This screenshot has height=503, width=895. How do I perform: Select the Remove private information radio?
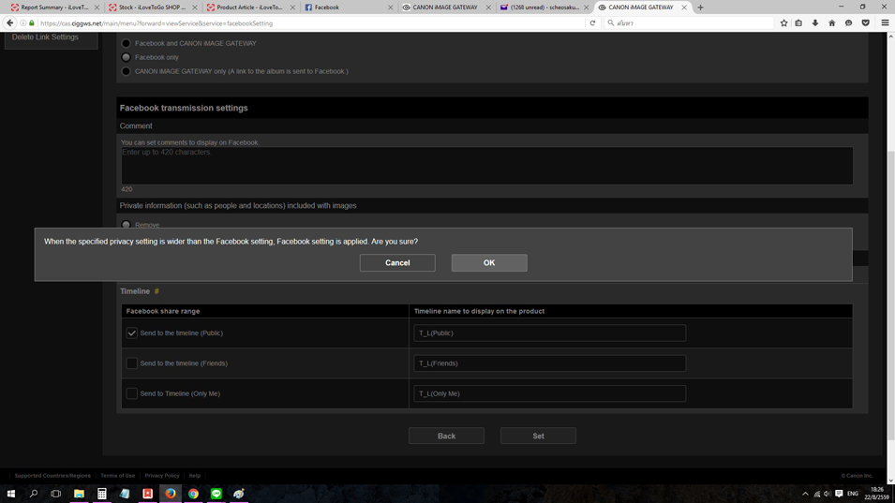[x=127, y=225]
